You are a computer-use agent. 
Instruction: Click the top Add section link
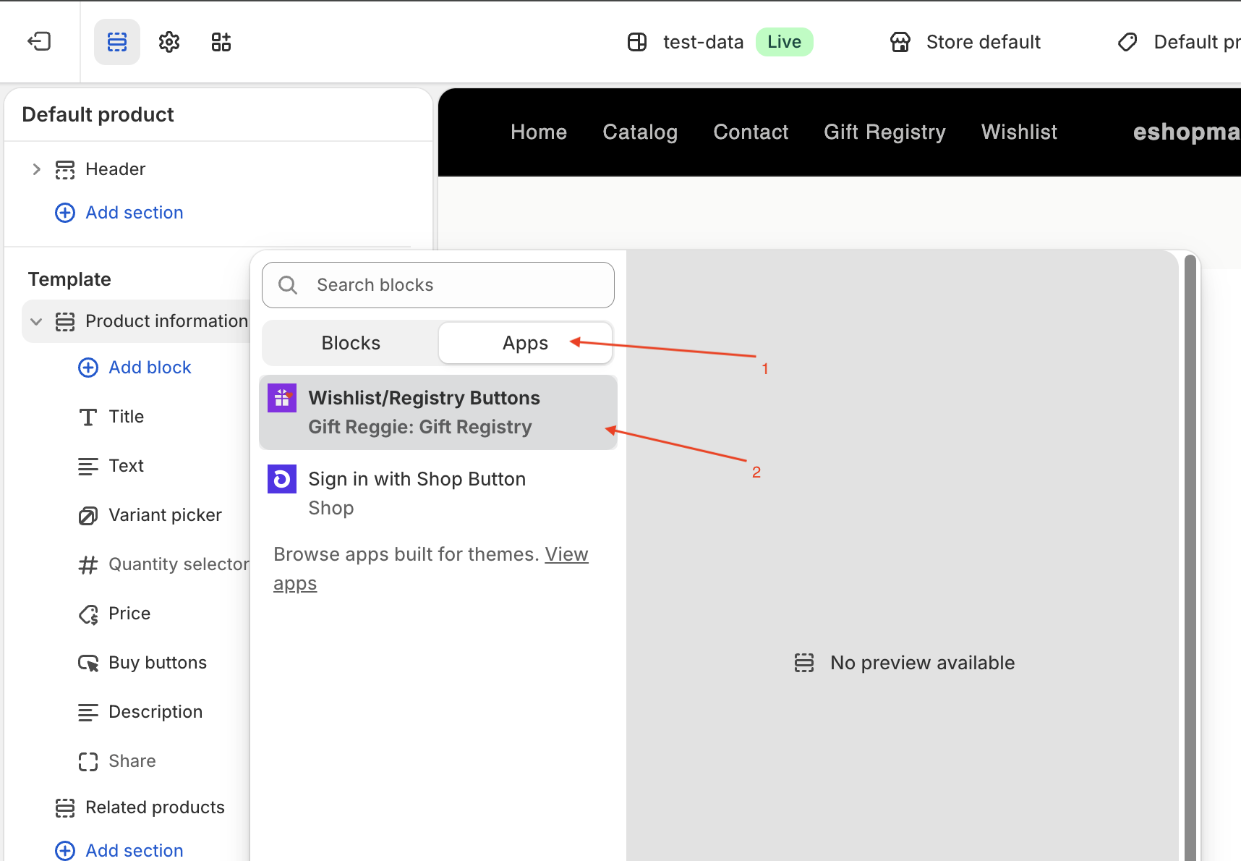[135, 213]
